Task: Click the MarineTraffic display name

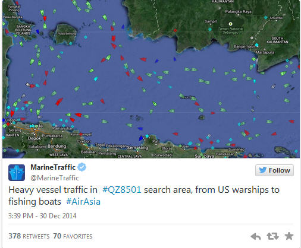Action: click(x=53, y=167)
